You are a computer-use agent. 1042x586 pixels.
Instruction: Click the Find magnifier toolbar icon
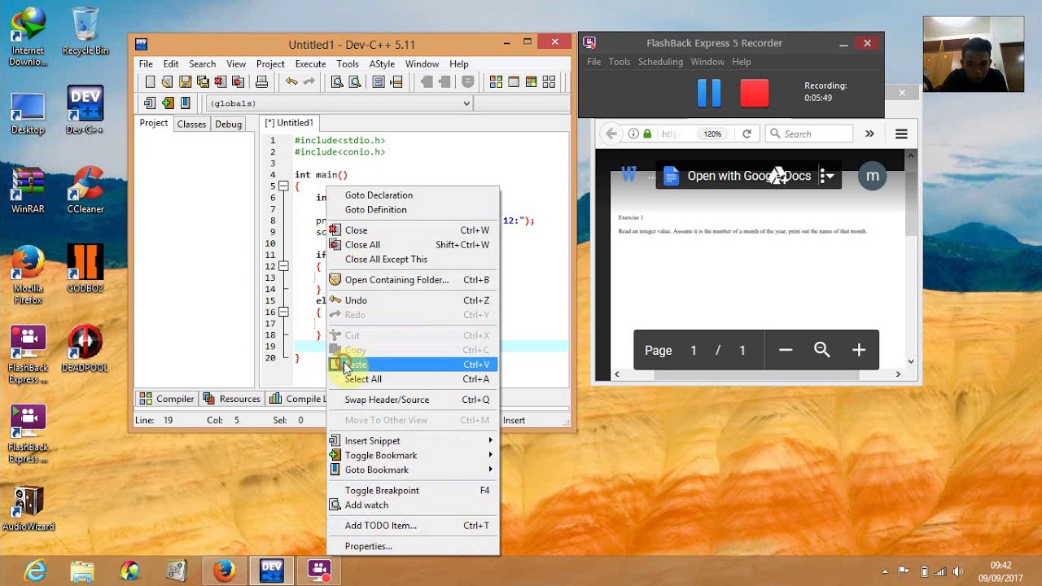tap(337, 81)
